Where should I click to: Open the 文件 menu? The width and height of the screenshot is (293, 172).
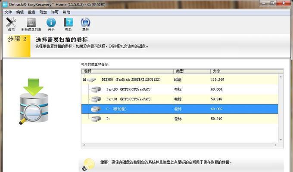point(8,12)
